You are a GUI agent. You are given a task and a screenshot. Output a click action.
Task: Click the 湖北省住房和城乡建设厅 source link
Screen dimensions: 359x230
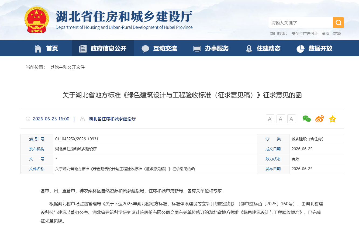112,119
